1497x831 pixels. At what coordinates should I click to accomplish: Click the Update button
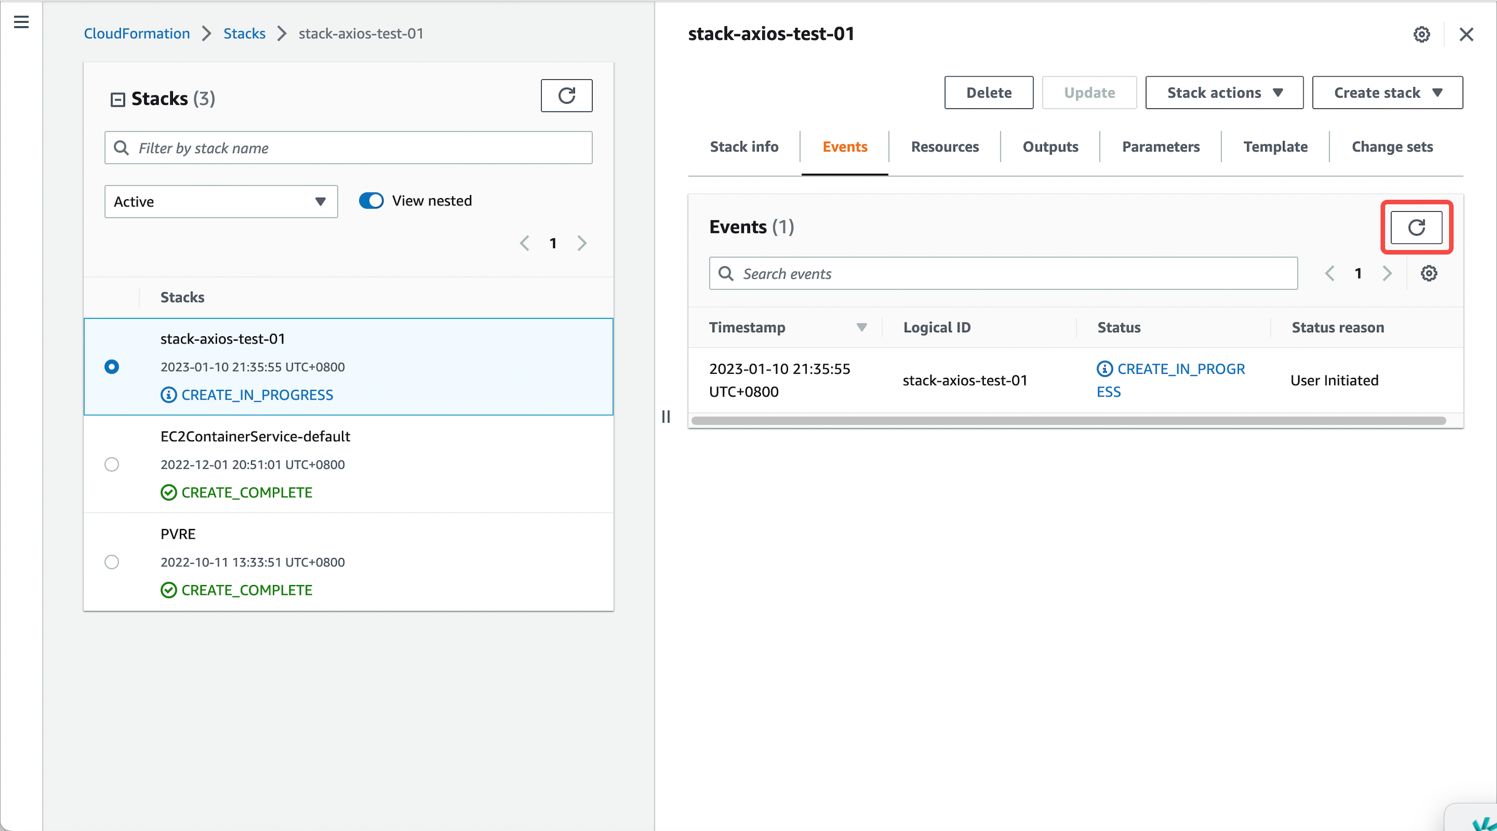1089,92
